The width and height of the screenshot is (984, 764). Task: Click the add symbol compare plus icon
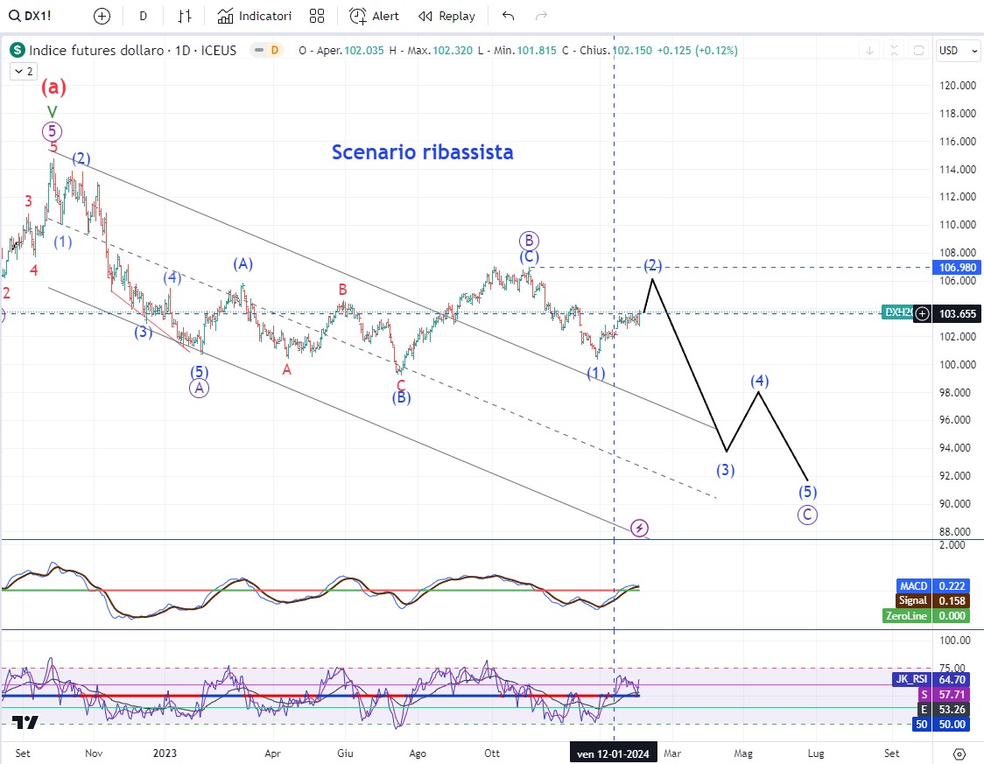(102, 16)
